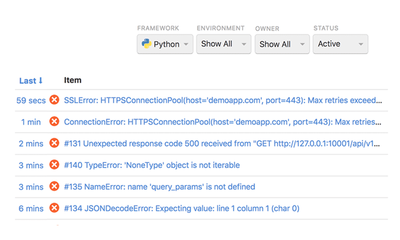The width and height of the screenshot is (400, 240).
Task: Click '3 mins' timestamp on the #135 row
Action: pos(31,187)
